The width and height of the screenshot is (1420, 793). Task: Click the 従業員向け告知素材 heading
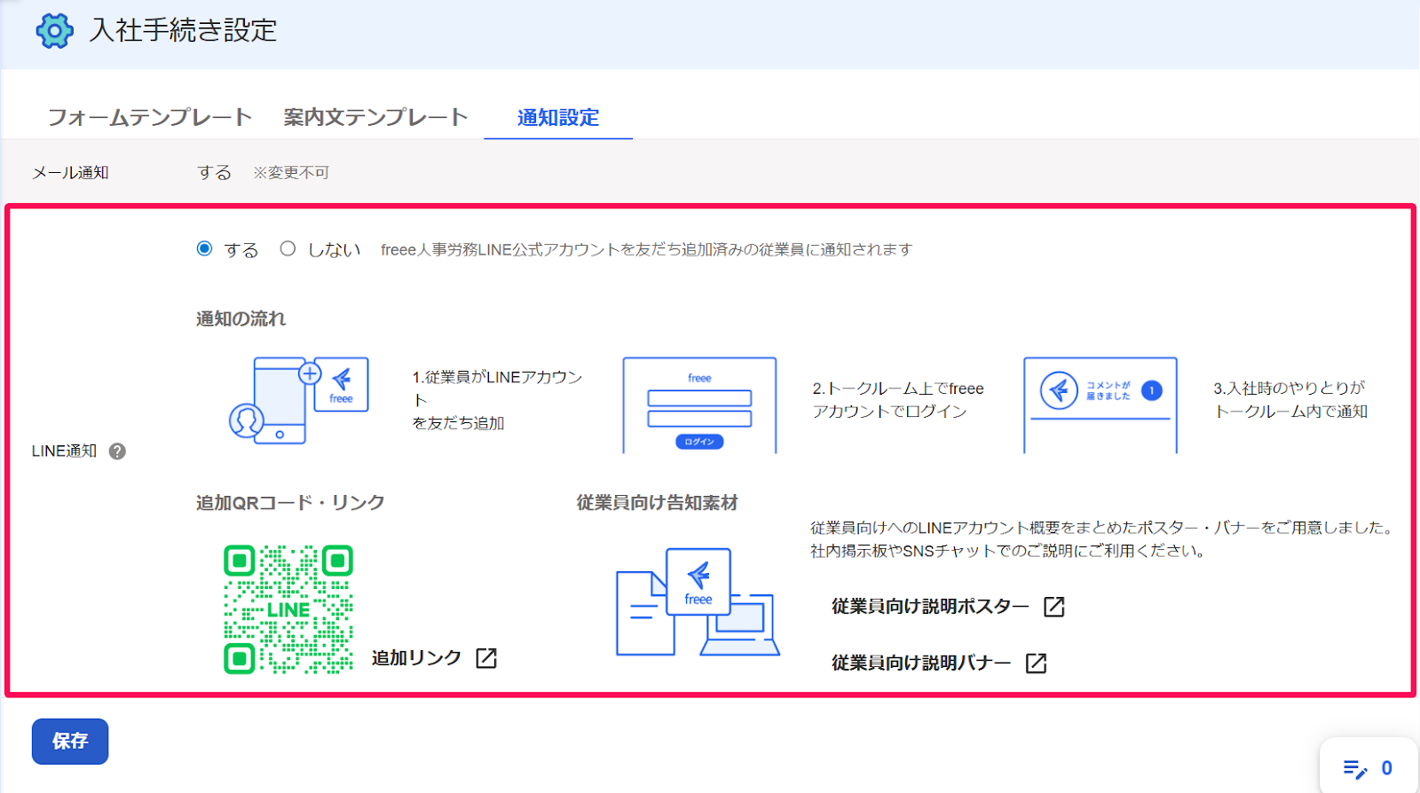point(657,503)
